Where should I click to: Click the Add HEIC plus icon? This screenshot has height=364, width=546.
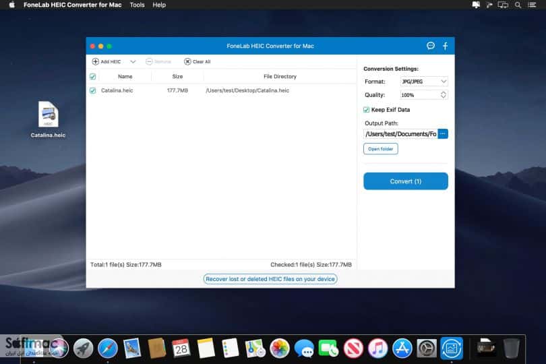[95, 61]
